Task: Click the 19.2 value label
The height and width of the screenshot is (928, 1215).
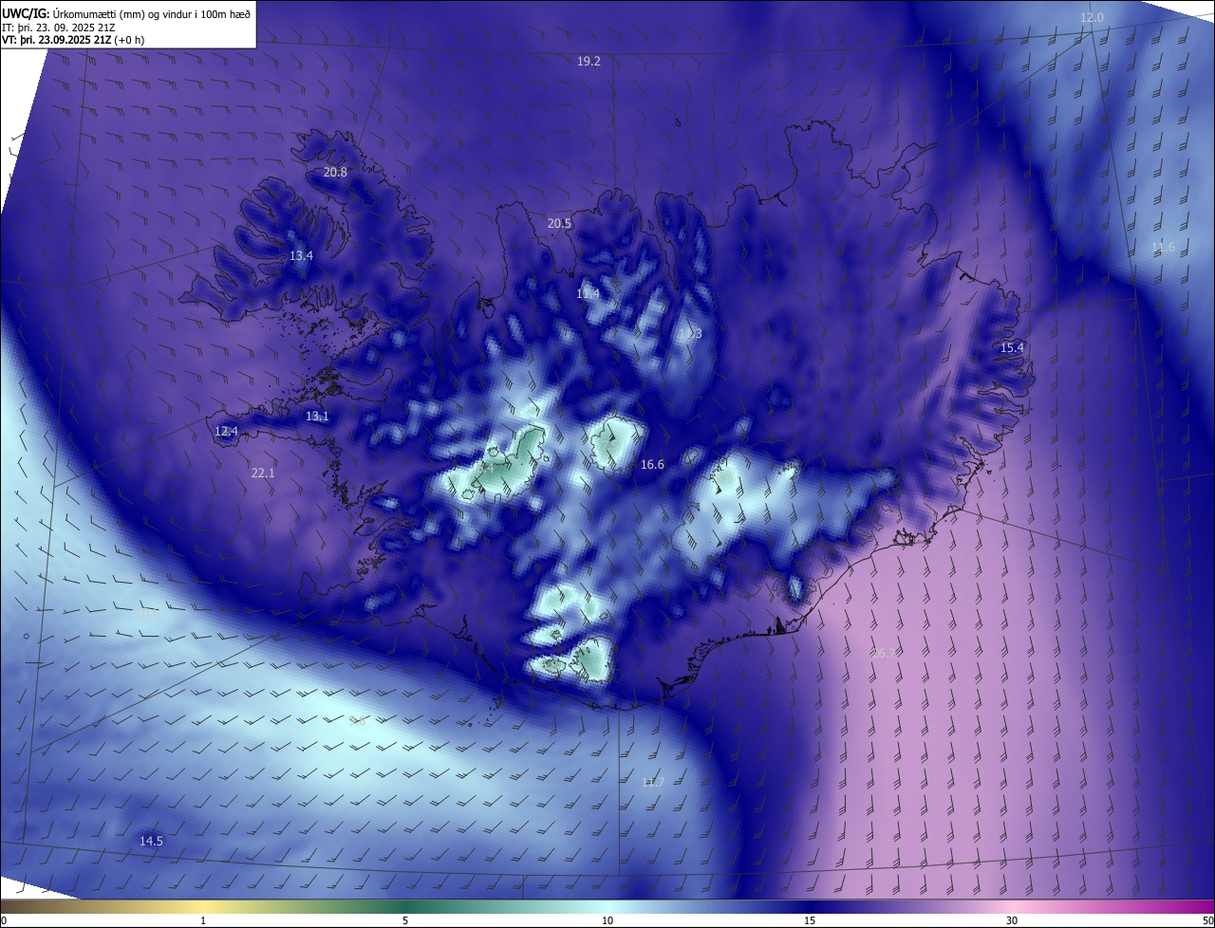Action: pyautogui.click(x=589, y=61)
